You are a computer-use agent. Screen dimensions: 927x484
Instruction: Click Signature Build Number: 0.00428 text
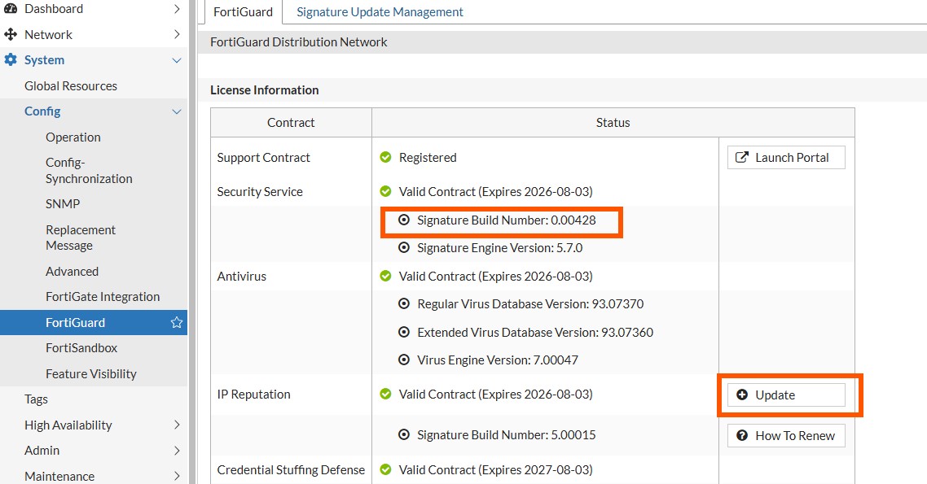click(x=507, y=220)
